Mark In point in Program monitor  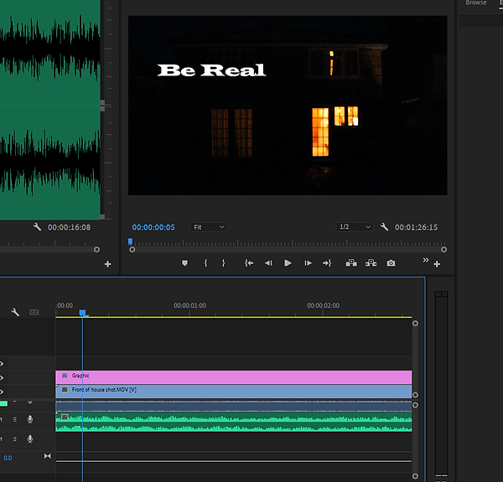tap(205, 263)
